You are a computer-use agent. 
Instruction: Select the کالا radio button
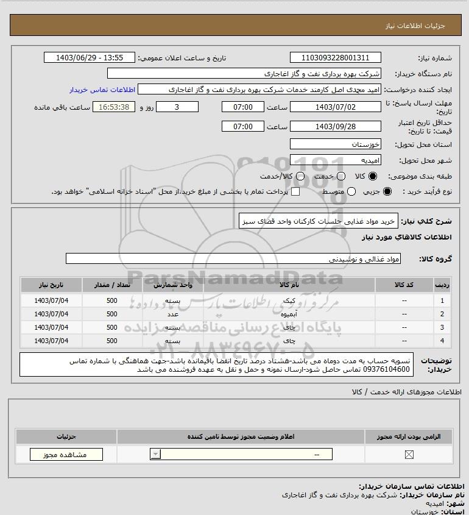pos(373,176)
